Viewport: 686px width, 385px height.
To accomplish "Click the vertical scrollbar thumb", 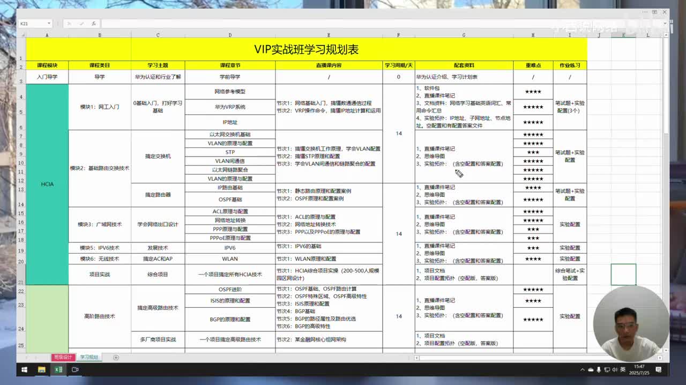I will click(666, 86).
